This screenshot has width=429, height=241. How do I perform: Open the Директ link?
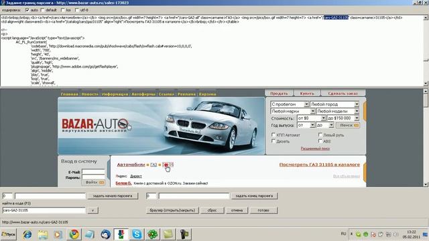136,176
